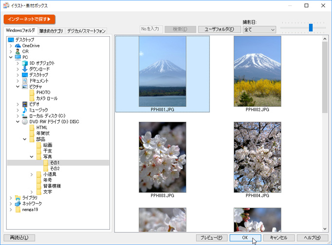Click the ネットワーク icon in the tree
The height and width of the screenshot is (245, 332).
click(x=18, y=204)
